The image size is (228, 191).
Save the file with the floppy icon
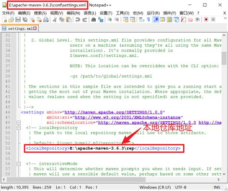point(18,20)
